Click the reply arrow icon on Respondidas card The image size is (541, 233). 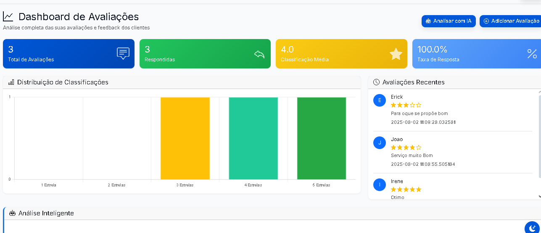[x=259, y=54]
